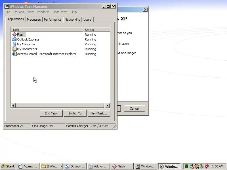Click the task list horizontal scrollbar track
This screenshot has width=227, height=170.
(x=60, y=105)
